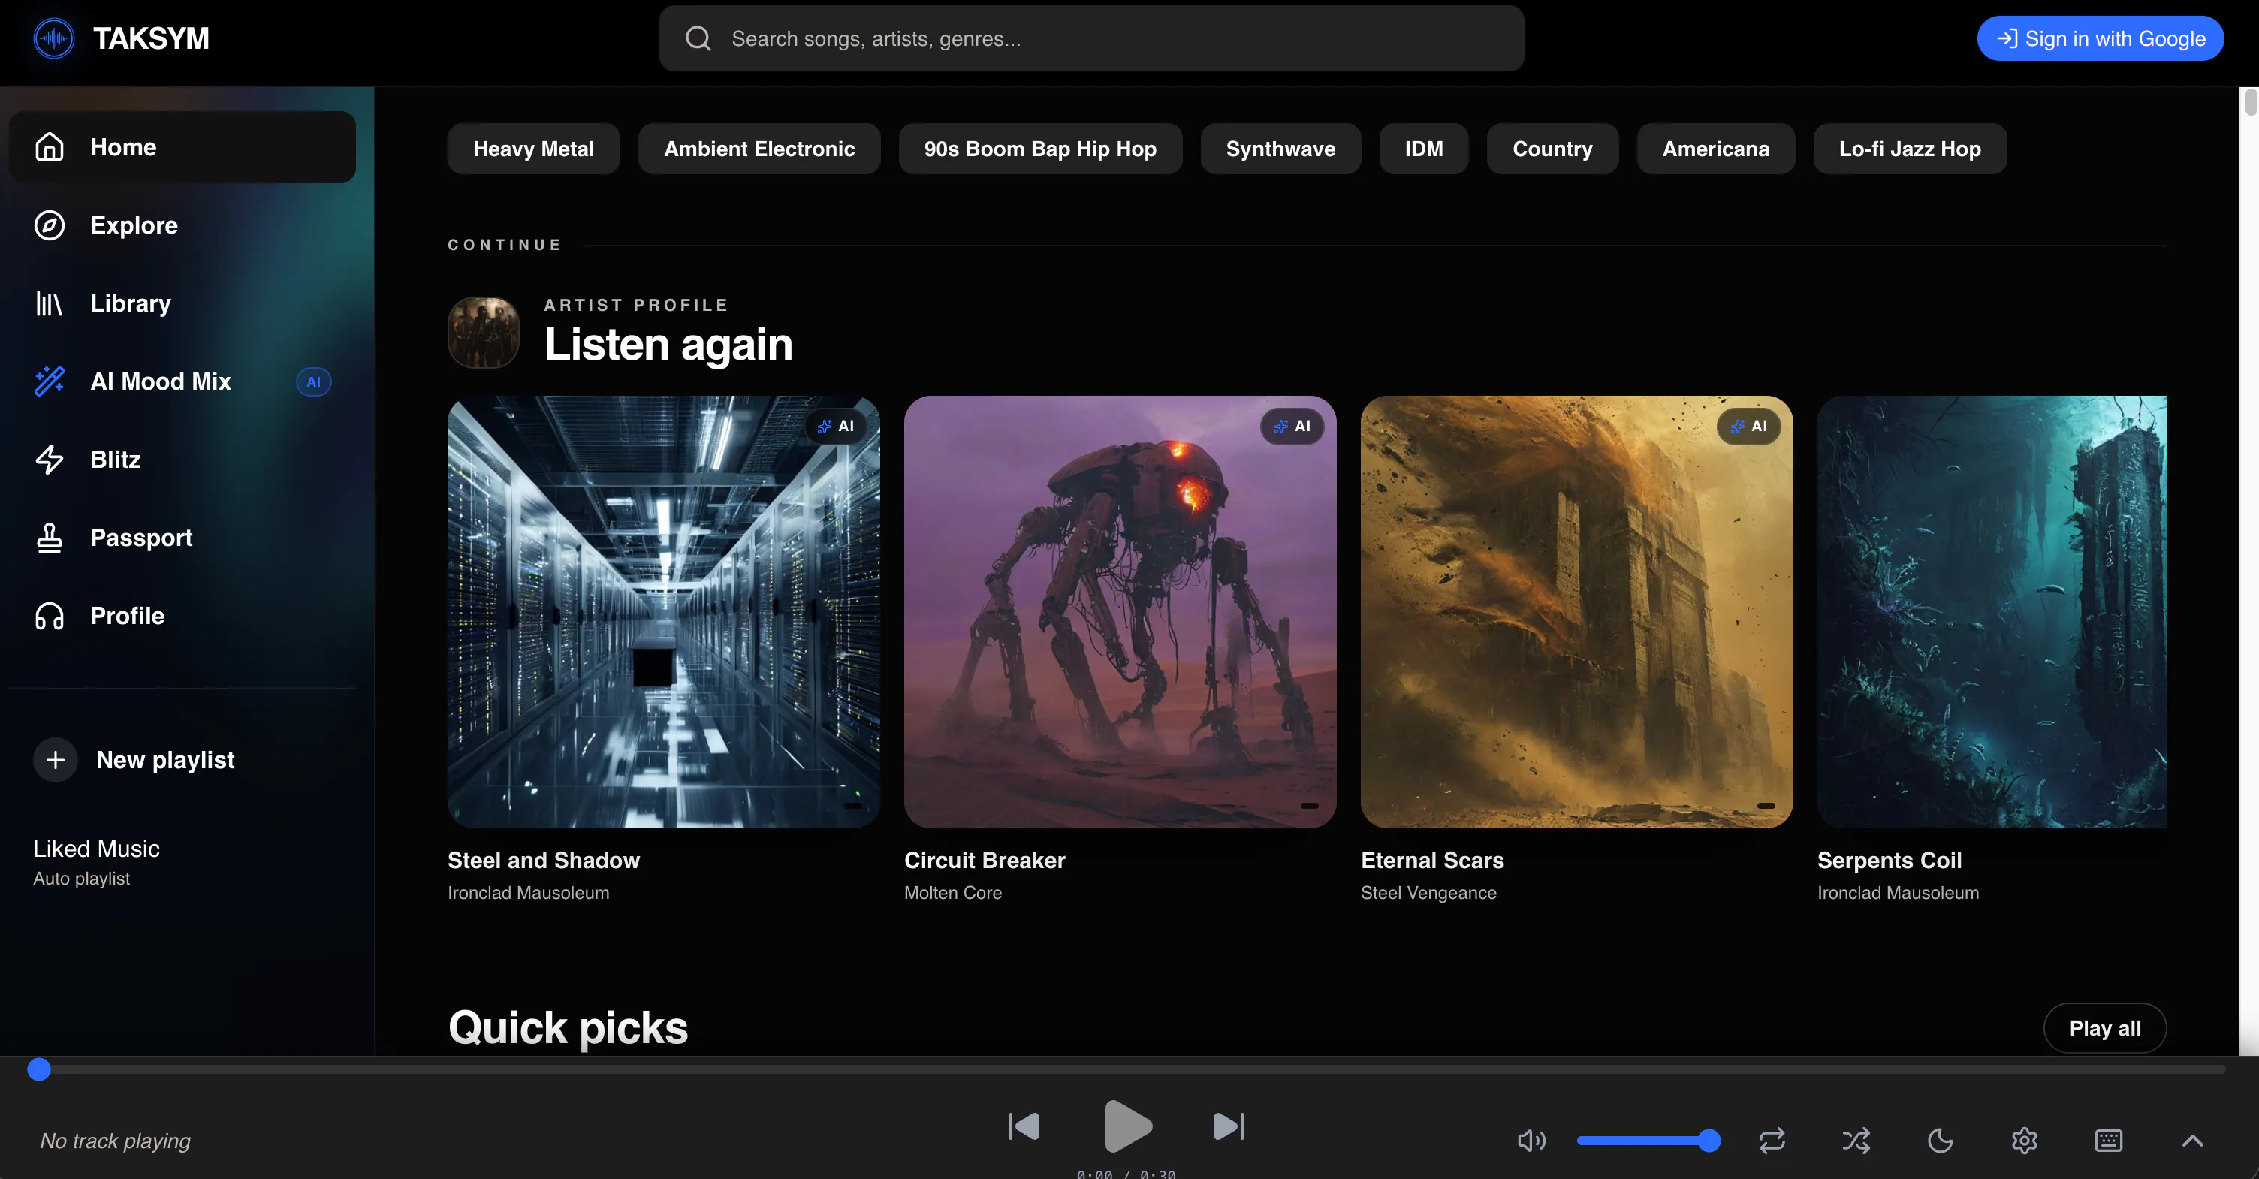Click the Explore compass icon
This screenshot has width=2259, height=1179.
49,225
